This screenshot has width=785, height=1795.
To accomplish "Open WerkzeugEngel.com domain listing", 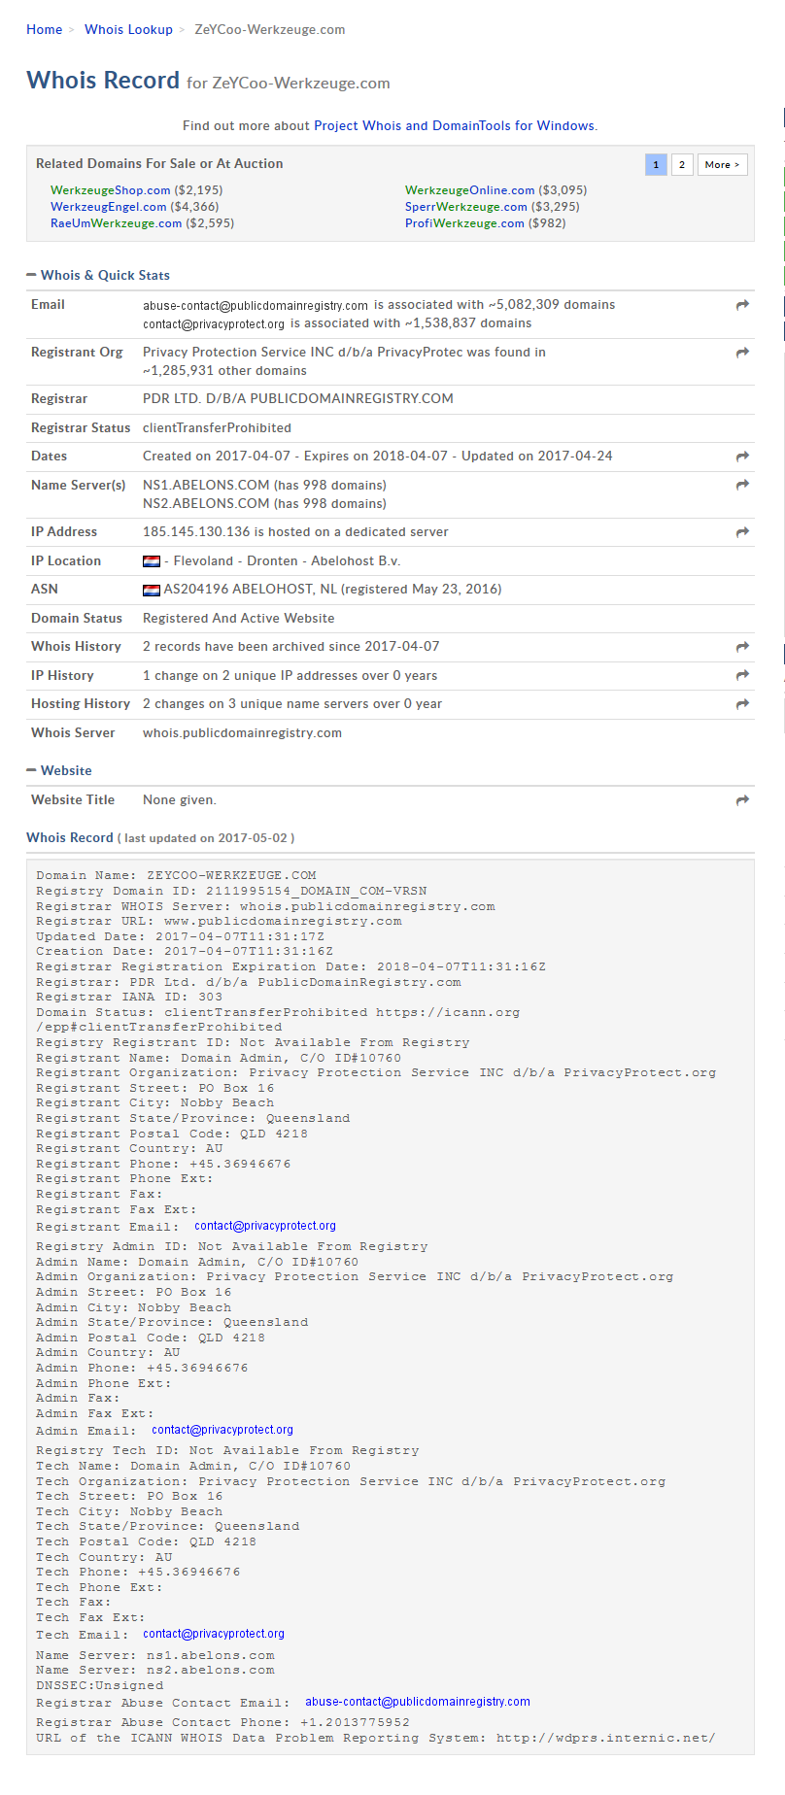I will (109, 207).
